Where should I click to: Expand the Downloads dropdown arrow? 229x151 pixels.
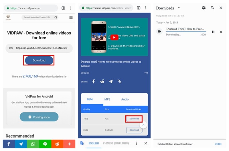point(179,8)
